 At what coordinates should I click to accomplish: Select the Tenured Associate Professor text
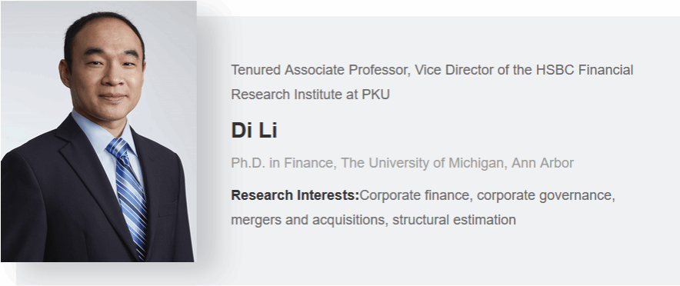(320, 70)
